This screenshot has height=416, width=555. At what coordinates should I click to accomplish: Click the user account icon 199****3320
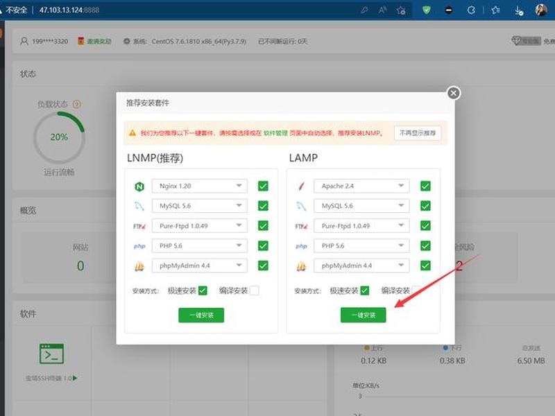(24, 42)
